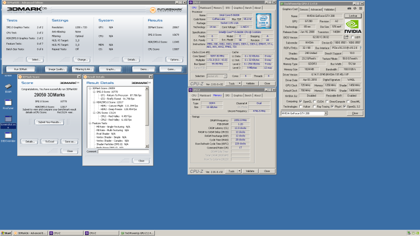This screenshot has height=236, width=420.
Task: Click the Futuremark Corporation logo
Action: [166, 10]
